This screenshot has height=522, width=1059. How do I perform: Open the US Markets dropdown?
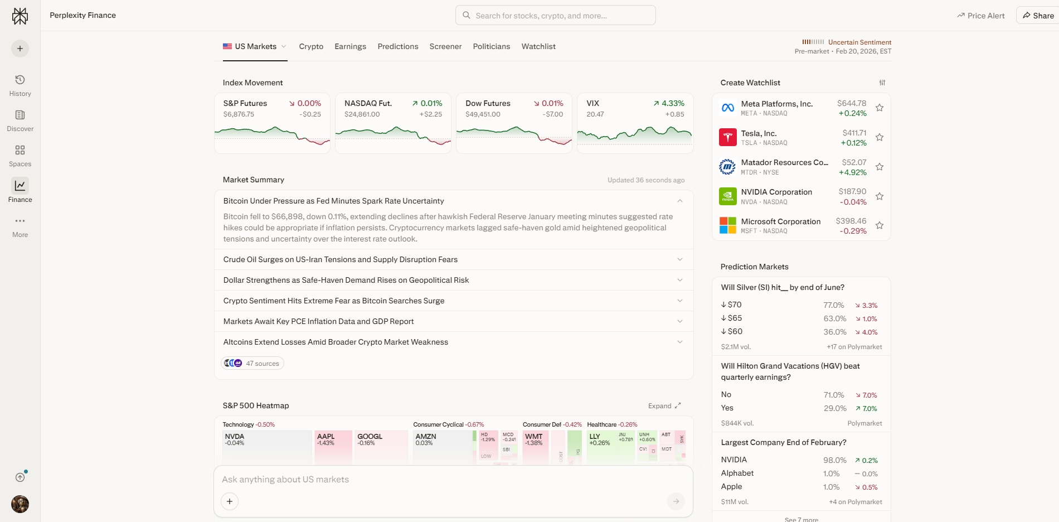[255, 47]
